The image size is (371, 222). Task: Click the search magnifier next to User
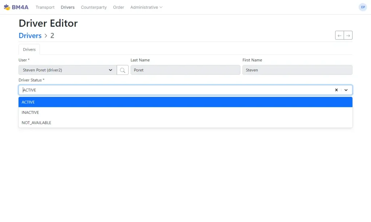coord(122,70)
